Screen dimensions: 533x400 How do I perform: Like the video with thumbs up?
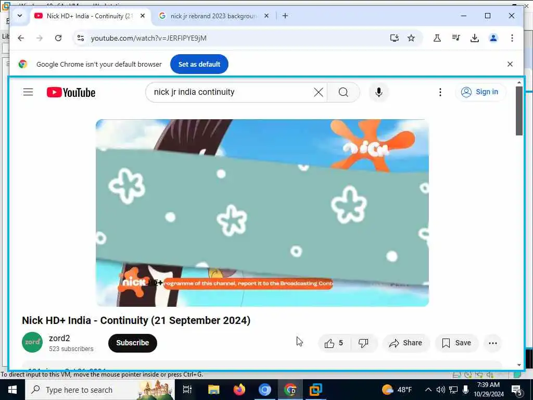pyautogui.click(x=334, y=343)
